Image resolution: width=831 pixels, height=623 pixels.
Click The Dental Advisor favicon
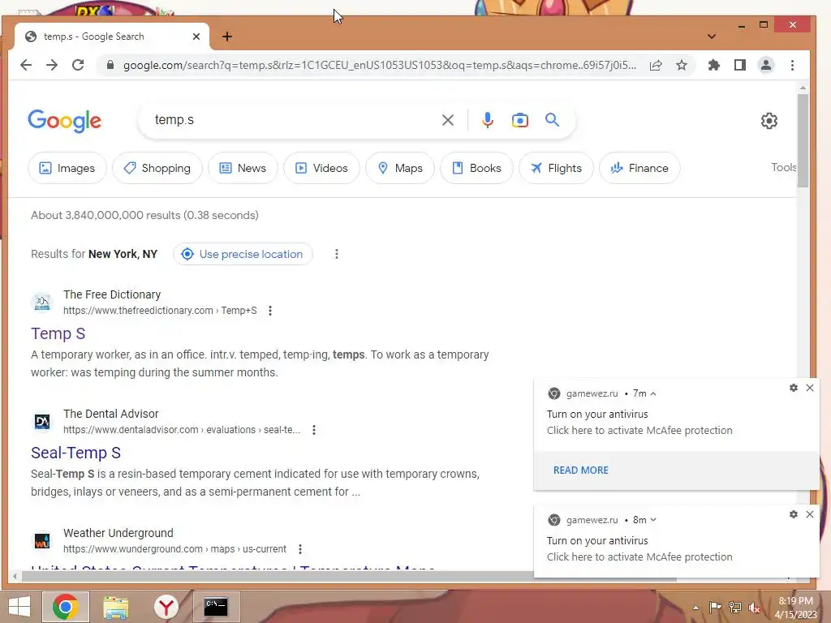pos(42,421)
